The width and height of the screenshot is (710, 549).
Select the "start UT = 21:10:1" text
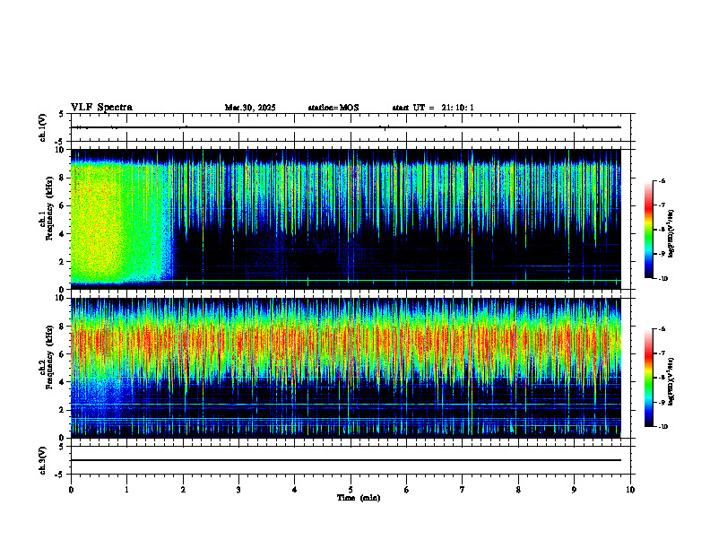(x=433, y=108)
